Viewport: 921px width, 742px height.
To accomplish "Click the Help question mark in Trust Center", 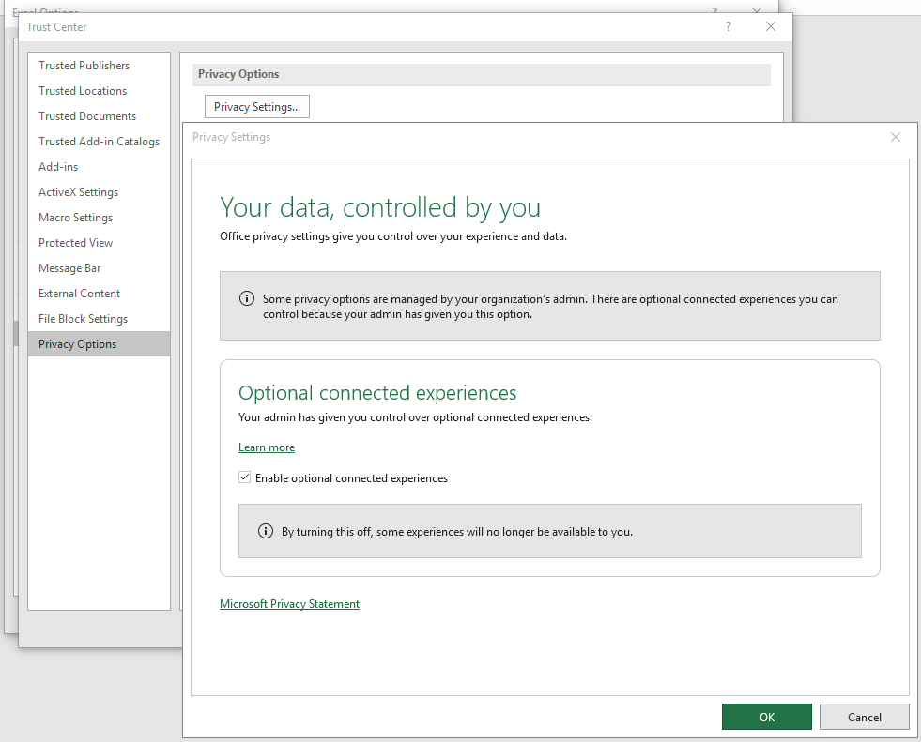I will [x=728, y=26].
